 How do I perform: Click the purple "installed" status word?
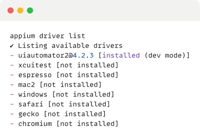(121, 55)
